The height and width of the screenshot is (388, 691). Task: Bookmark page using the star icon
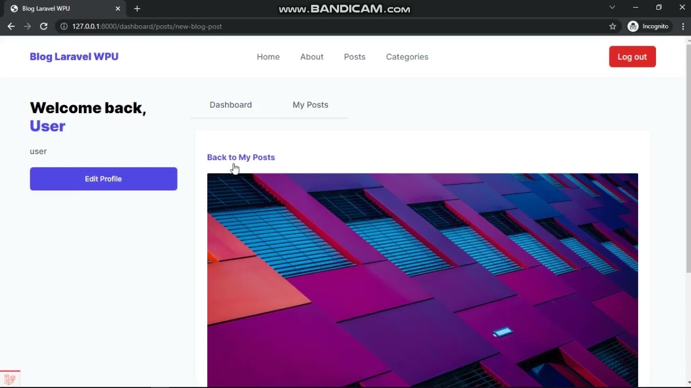click(x=613, y=26)
